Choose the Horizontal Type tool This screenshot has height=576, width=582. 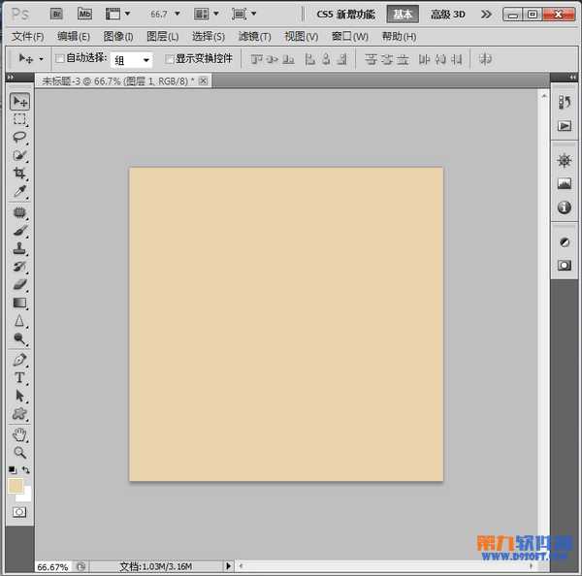(x=19, y=377)
